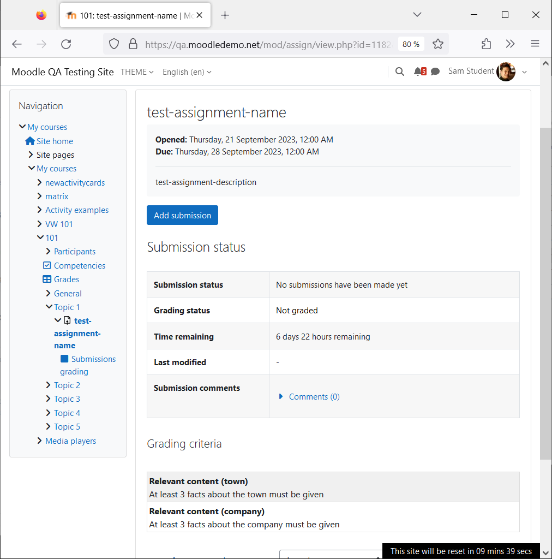Open the Firefox extensions puzzle icon
This screenshot has width=552, height=559.
coord(486,44)
